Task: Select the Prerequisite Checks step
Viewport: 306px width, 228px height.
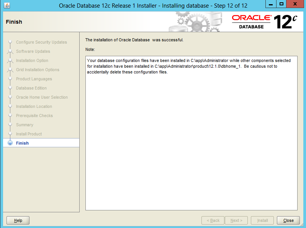Action: [34, 116]
